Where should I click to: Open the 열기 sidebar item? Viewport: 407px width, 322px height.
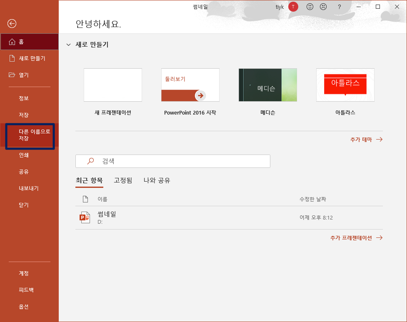[x=29, y=75]
